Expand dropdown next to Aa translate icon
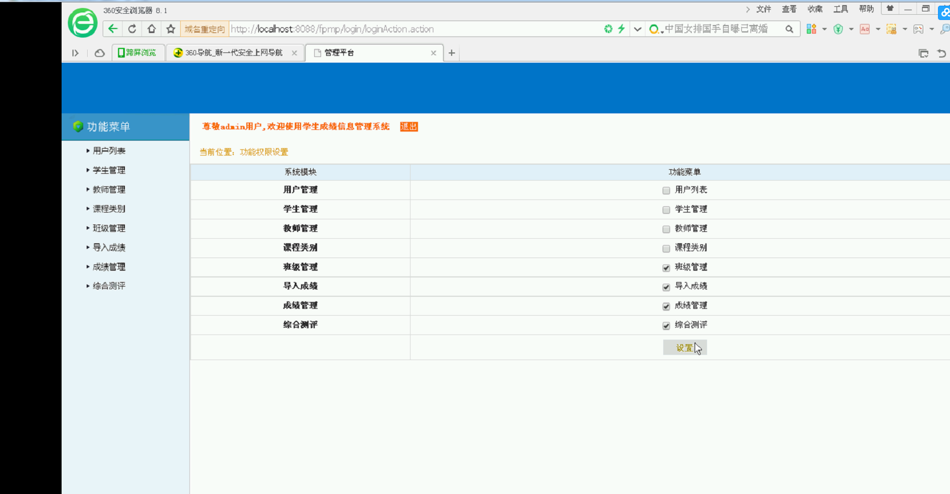The height and width of the screenshot is (494, 950). (878, 29)
